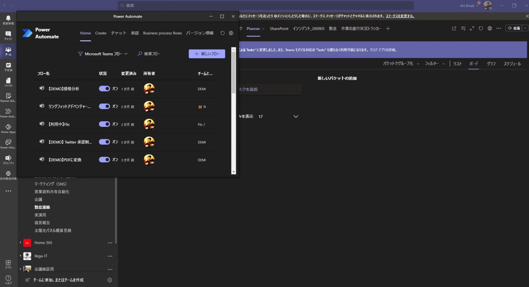Create a new flow with 新しいフロー button

(x=207, y=54)
